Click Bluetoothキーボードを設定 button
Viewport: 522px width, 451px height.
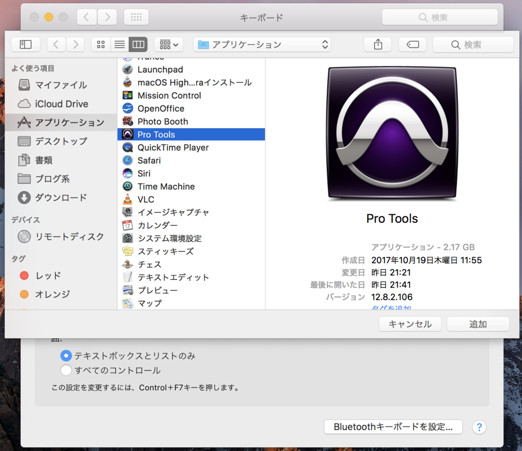[393, 427]
